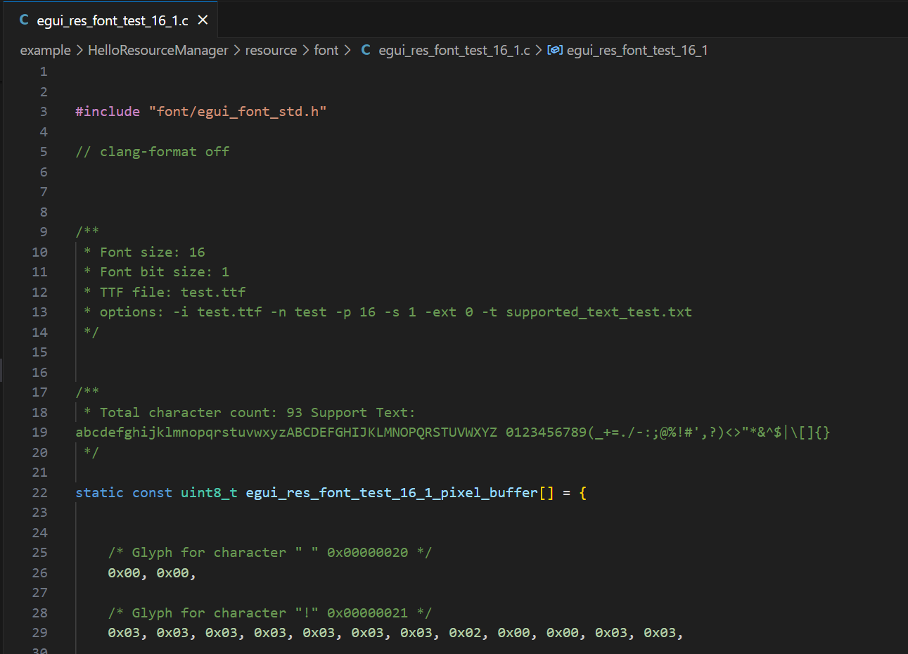Open the 'resource' breadcrumb folder
Screen dimensions: 908x654
click(x=271, y=51)
